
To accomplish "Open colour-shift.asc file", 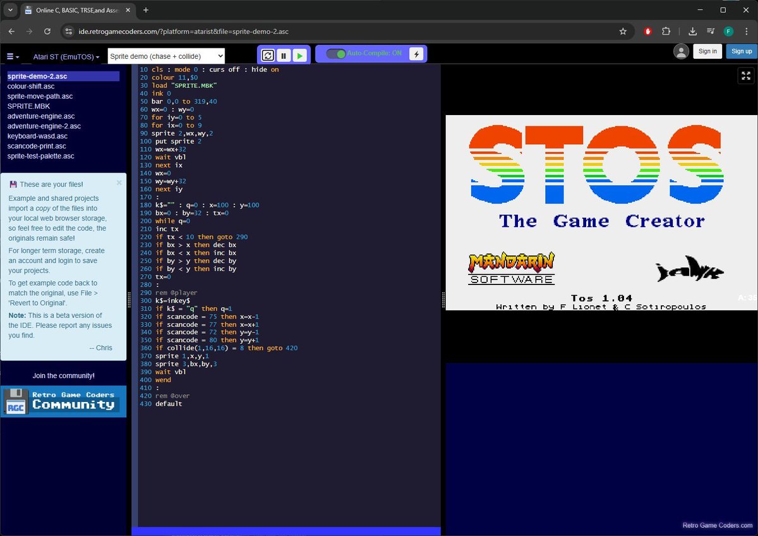I will coord(31,86).
